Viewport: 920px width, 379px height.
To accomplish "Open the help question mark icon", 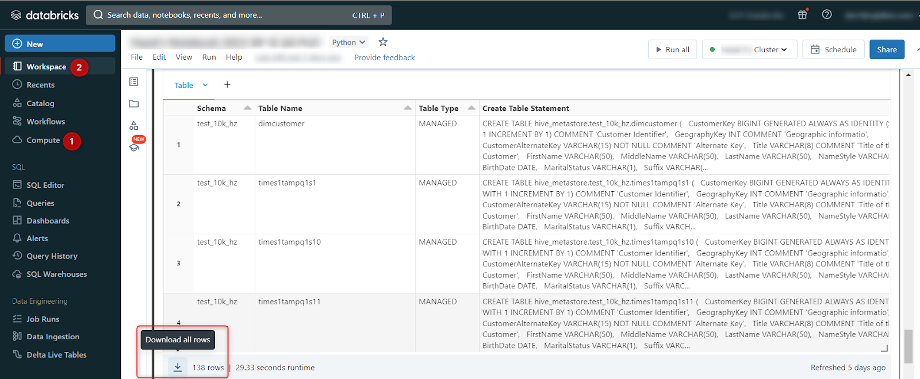I will 827,14.
